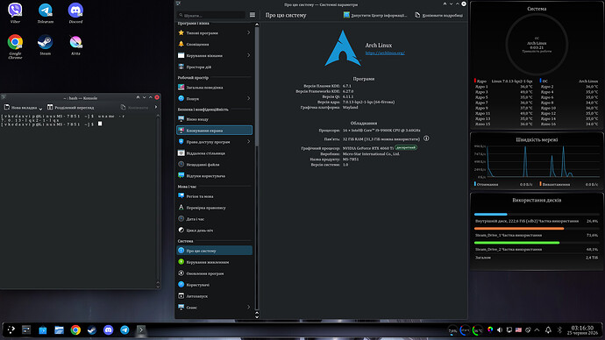The height and width of the screenshot is (340, 605).
Task: Click the RGB color wheel tray icon
Action: 490,329
